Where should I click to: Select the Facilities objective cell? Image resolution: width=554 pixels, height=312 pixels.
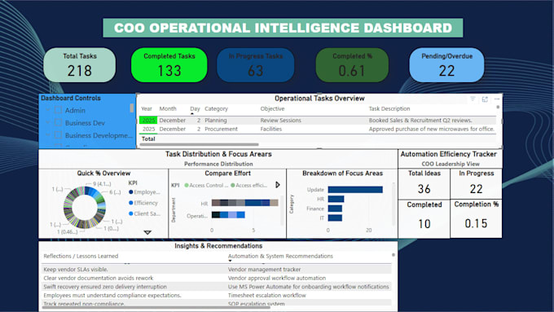271,129
